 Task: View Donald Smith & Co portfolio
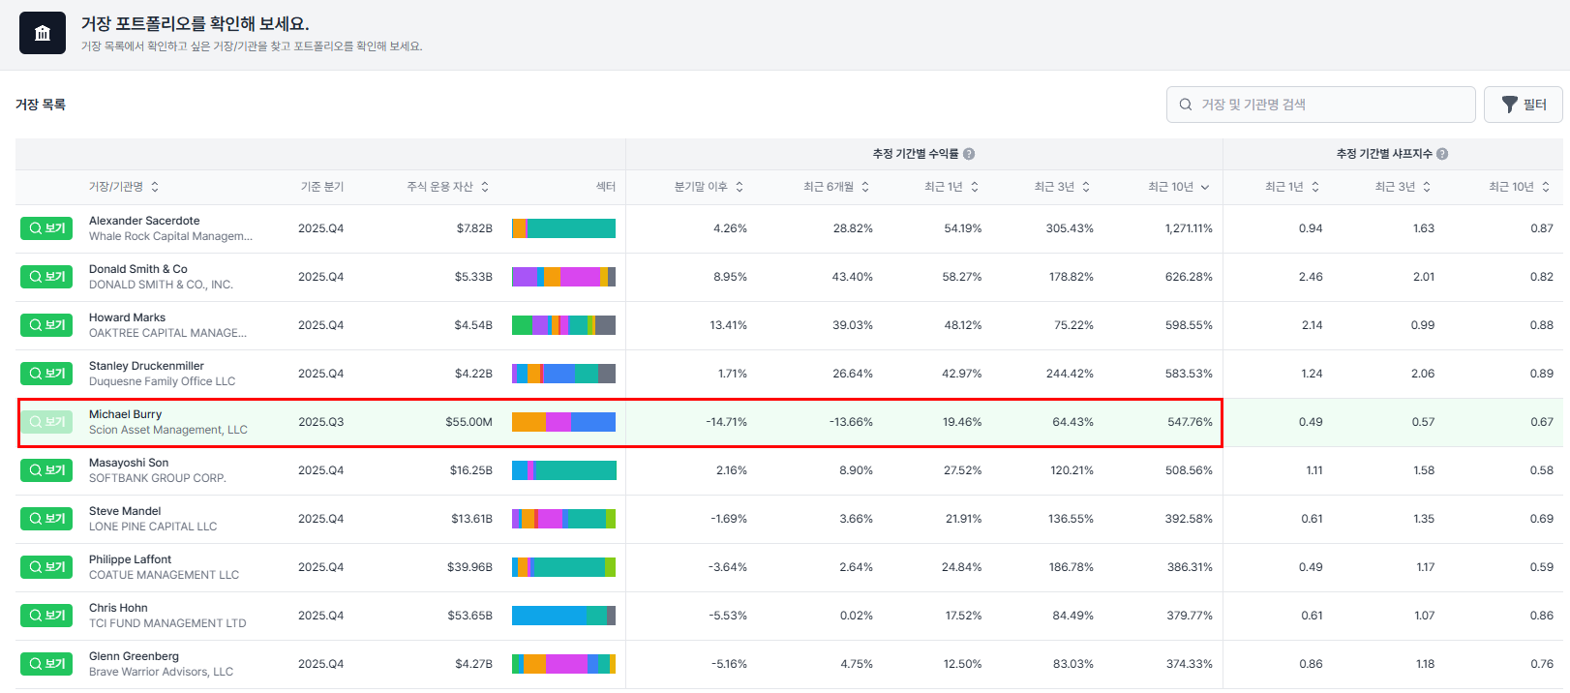(46, 277)
